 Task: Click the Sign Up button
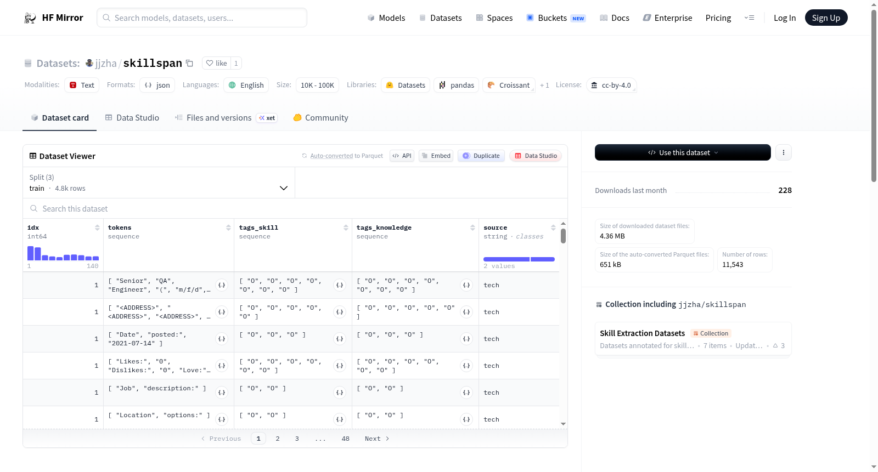pos(826,18)
